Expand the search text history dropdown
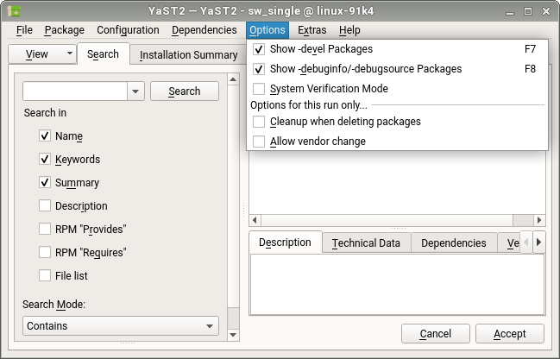Viewport: 560px width, 359px height. (x=135, y=91)
